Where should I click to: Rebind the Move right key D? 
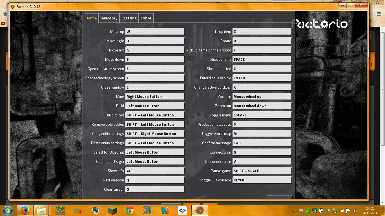155,41
